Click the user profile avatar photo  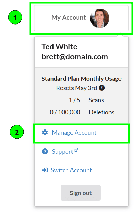(x=100, y=18)
